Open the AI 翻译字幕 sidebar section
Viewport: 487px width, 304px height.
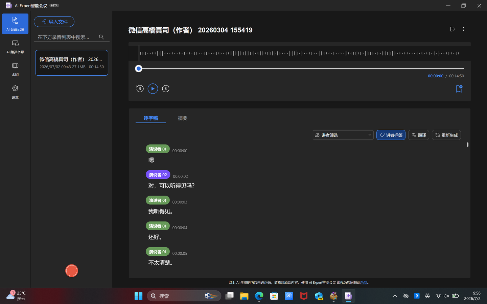click(x=15, y=47)
